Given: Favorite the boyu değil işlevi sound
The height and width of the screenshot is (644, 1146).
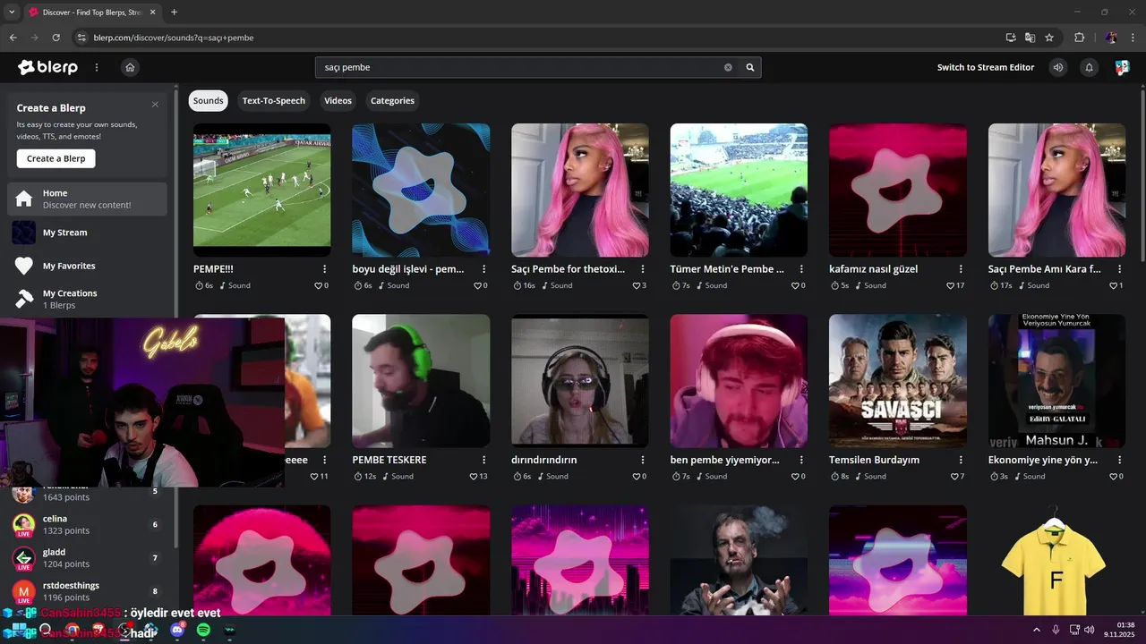Looking at the screenshot, I should (476, 285).
